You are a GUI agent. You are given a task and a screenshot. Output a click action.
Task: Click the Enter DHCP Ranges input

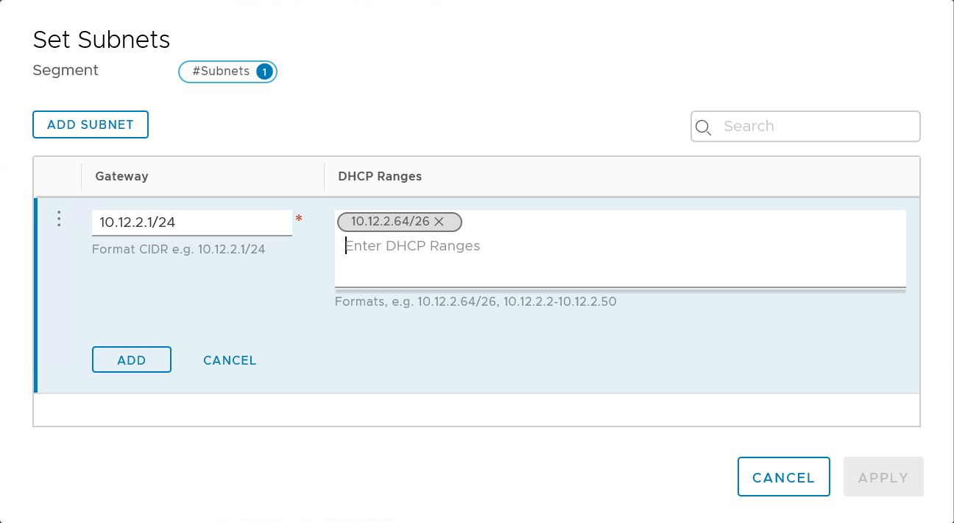click(618, 246)
